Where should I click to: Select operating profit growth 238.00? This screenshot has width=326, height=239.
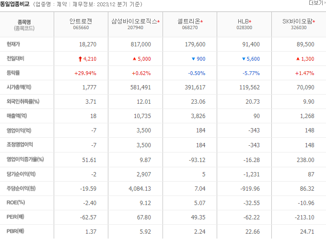pyautogui.click(x=305, y=160)
